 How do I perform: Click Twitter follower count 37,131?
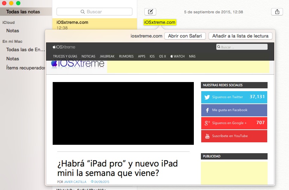257,97
